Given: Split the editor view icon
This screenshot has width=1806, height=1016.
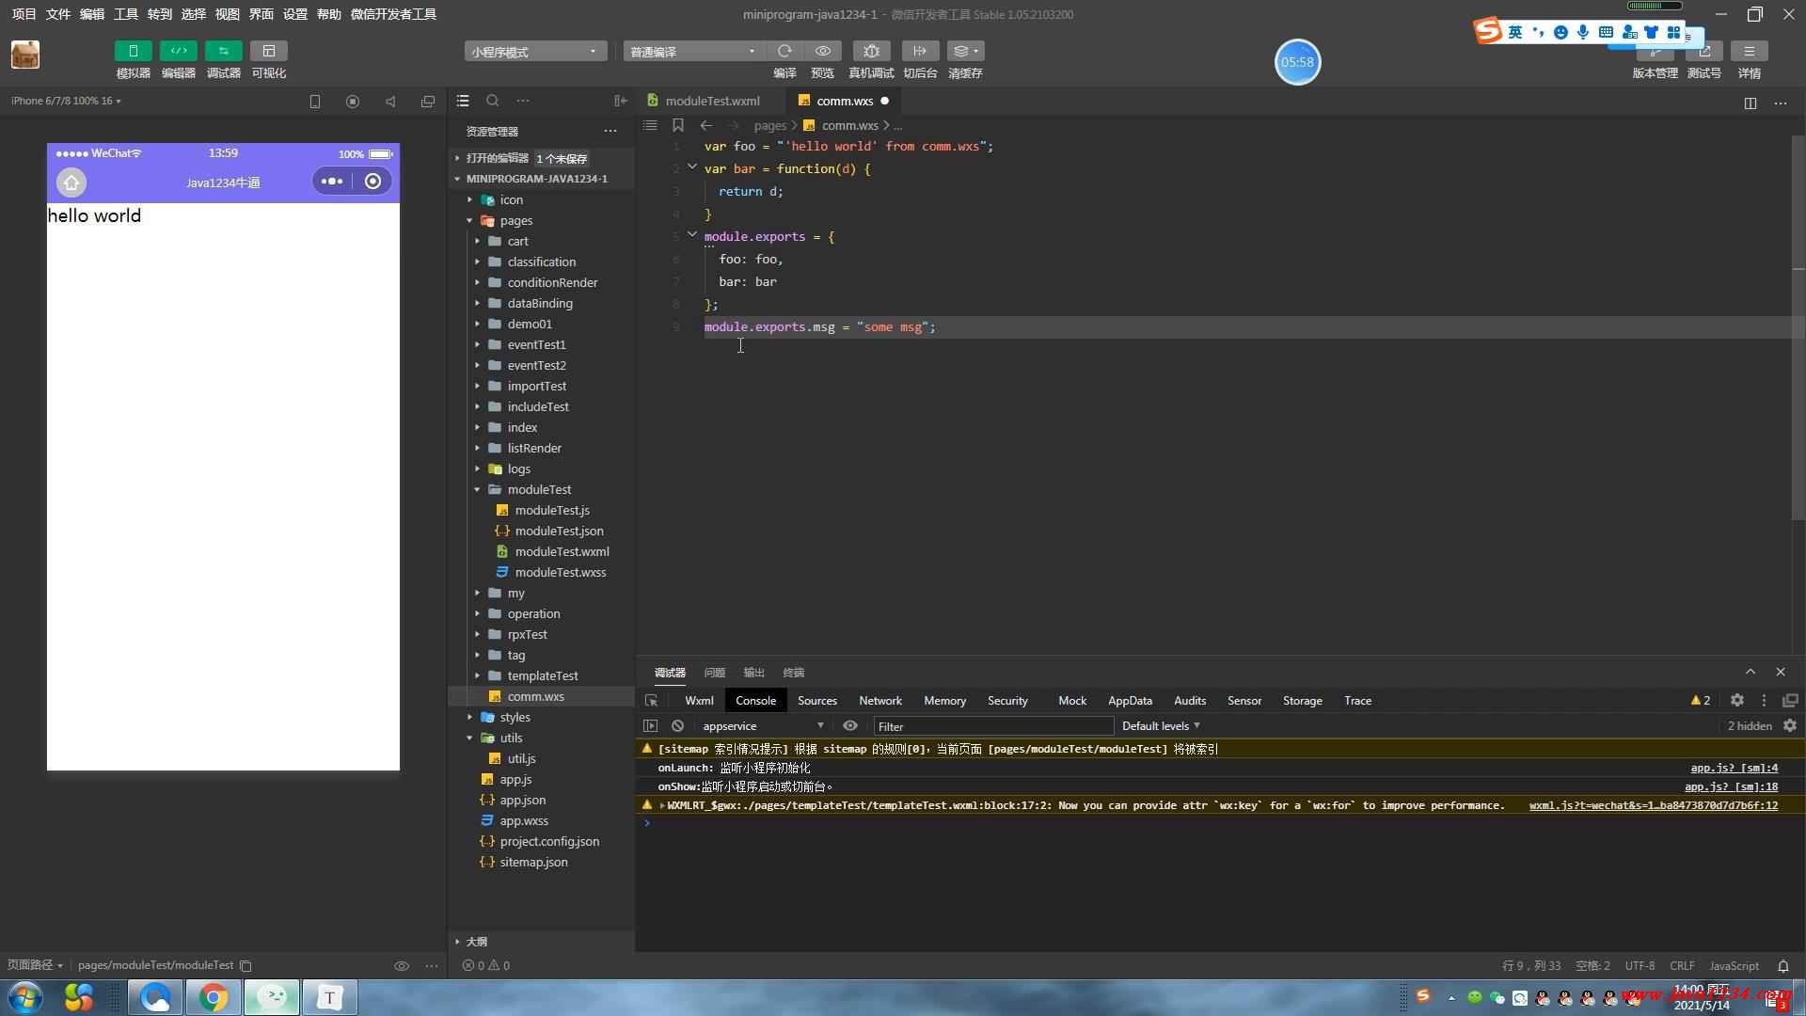Looking at the screenshot, I should click(x=1751, y=103).
